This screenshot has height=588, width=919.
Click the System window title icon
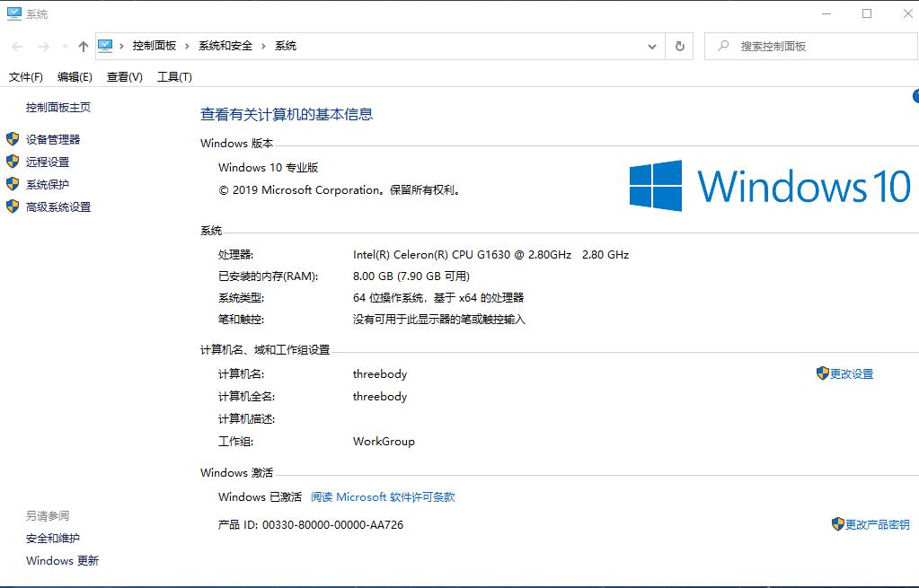pyautogui.click(x=14, y=14)
